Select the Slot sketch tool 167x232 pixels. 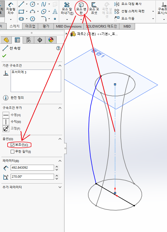coord(21,19)
